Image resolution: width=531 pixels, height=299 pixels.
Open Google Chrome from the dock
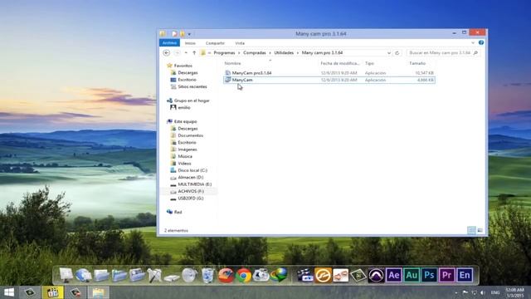[243, 275]
